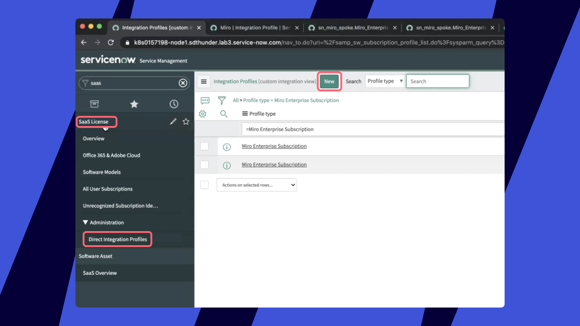Click the navigator filter funnel icon

point(85,83)
